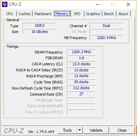Click the Tools button
This screenshot has height=136, width=137.
coord(67,130)
